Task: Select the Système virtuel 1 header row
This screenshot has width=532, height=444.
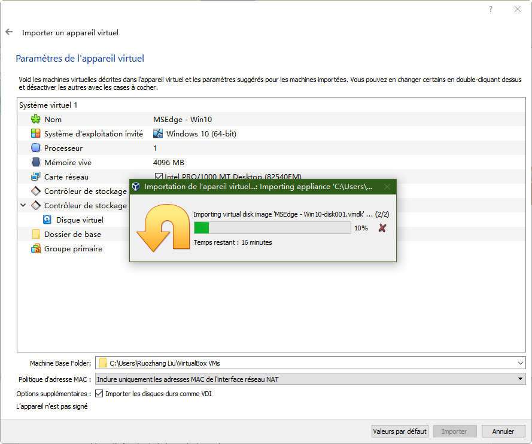Action: pyautogui.click(x=272, y=105)
